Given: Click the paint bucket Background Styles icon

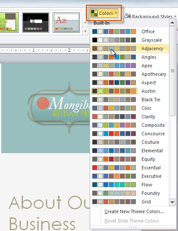Looking at the screenshot, I should point(127,16).
